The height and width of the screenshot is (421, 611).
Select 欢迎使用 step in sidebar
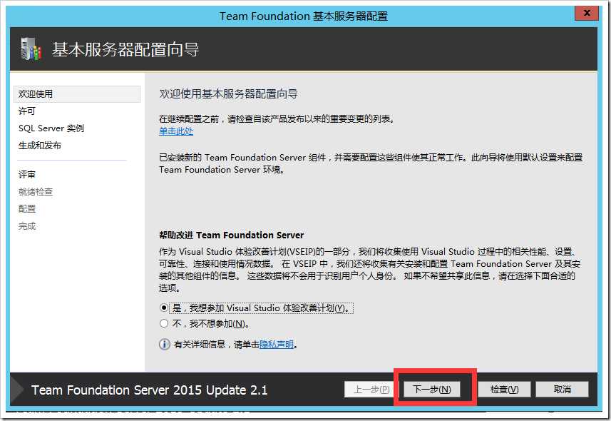click(x=77, y=94)
